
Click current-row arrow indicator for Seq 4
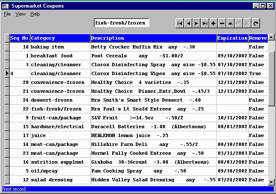point(7,73)
